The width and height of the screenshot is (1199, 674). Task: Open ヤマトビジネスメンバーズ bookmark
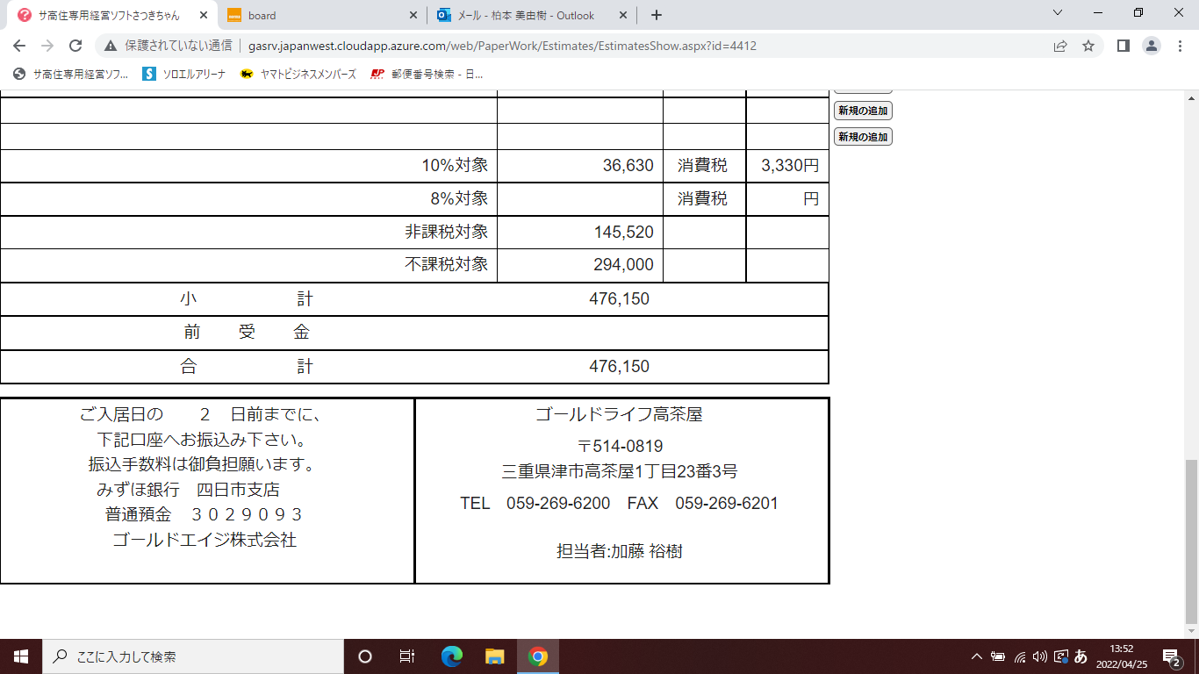tap(298, 75)
